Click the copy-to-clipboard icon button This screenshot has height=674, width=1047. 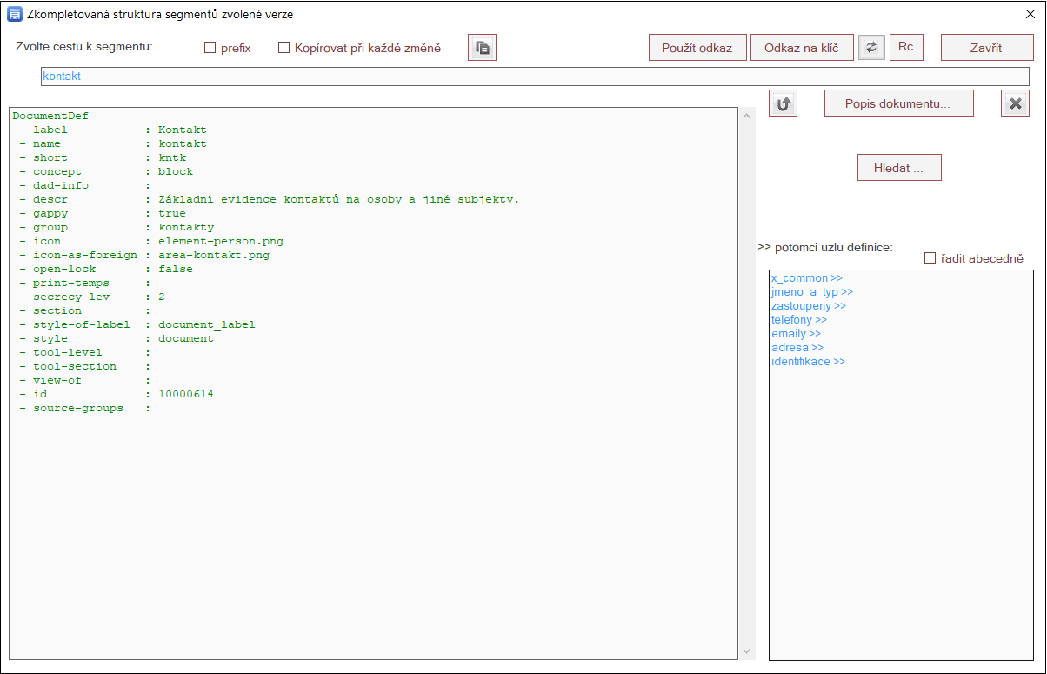482,48
